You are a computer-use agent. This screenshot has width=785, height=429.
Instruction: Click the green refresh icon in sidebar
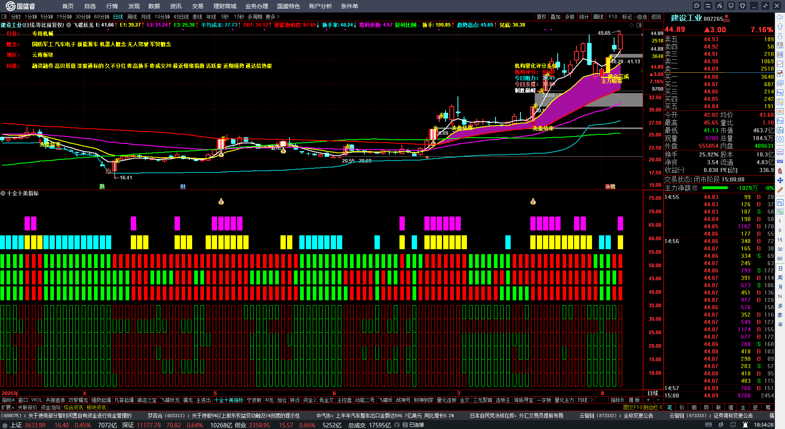click(x=780, y=212)
